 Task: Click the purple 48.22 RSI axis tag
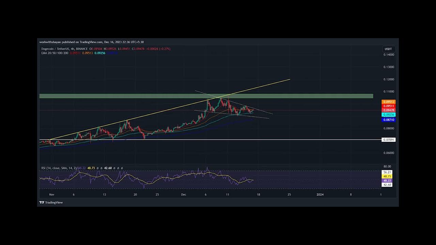[387, 180]
